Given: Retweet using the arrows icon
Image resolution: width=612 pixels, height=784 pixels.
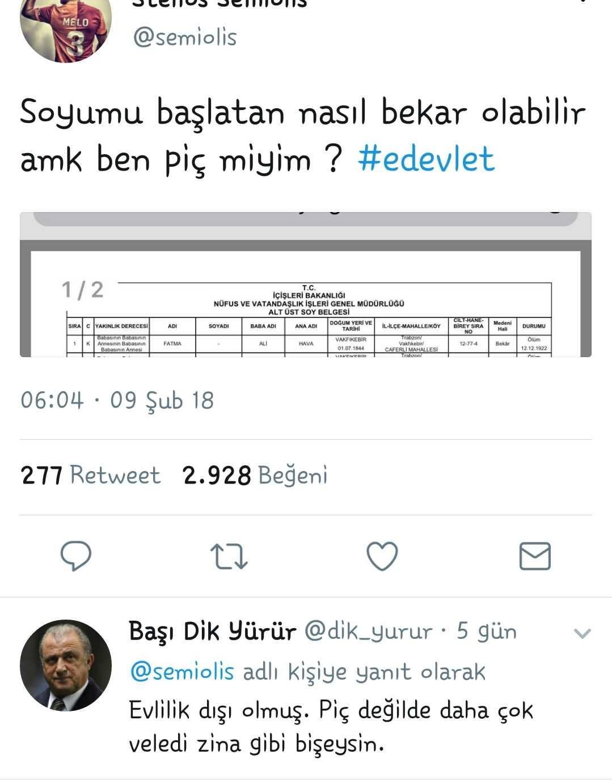Looking at the screenshot, I should point(229,556).
